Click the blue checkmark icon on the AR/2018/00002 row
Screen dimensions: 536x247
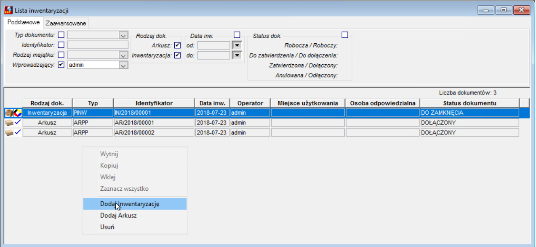click(18, 132)
